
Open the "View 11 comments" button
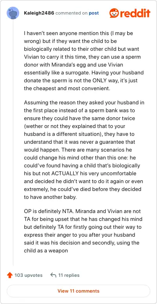tap(78, 291)
